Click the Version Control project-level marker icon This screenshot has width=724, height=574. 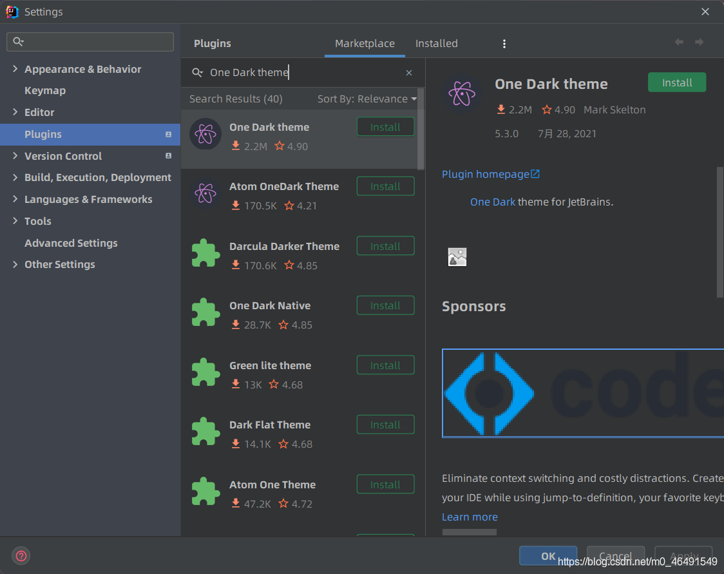[x=169, y=156]
